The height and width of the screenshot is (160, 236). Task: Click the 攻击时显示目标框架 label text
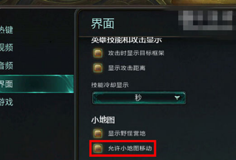pyautogui.click(x=136, y=53)
